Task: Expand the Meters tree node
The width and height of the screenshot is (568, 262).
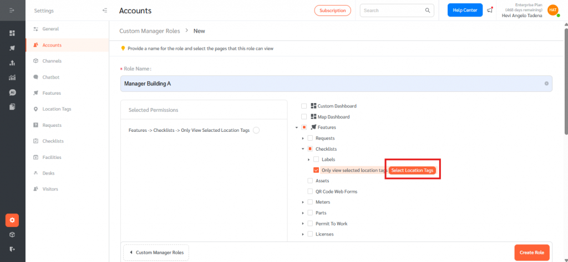Action: 303,202
